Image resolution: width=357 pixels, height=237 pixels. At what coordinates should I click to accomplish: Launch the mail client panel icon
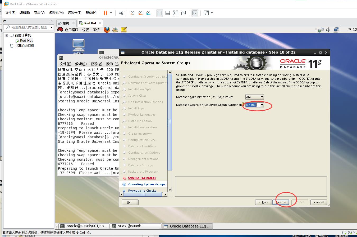[115, 30]
